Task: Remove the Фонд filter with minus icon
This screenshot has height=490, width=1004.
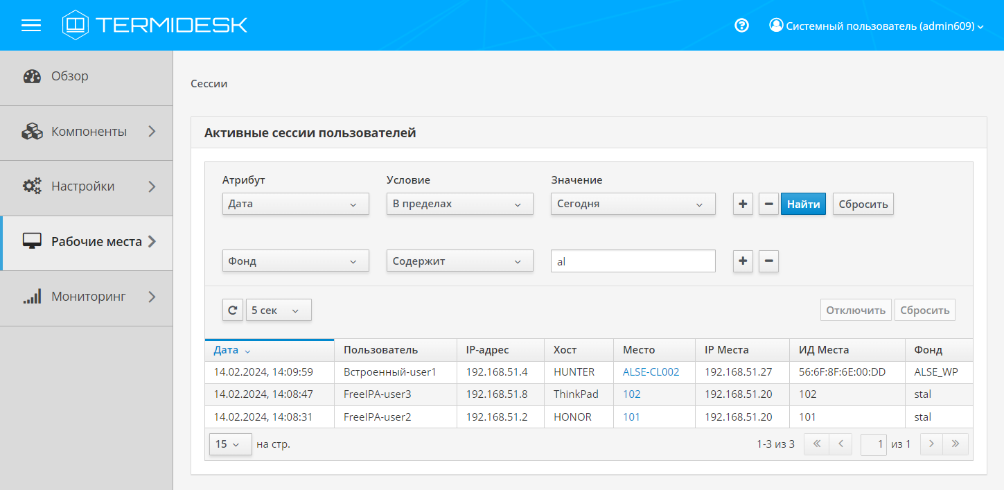Action: pos(768,261)
